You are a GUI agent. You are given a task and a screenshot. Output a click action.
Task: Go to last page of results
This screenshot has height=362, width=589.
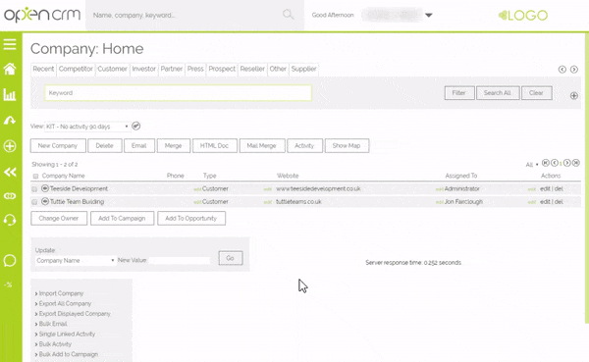coord(576,163)
